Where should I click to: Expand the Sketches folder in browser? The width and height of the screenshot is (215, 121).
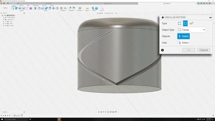4,26
